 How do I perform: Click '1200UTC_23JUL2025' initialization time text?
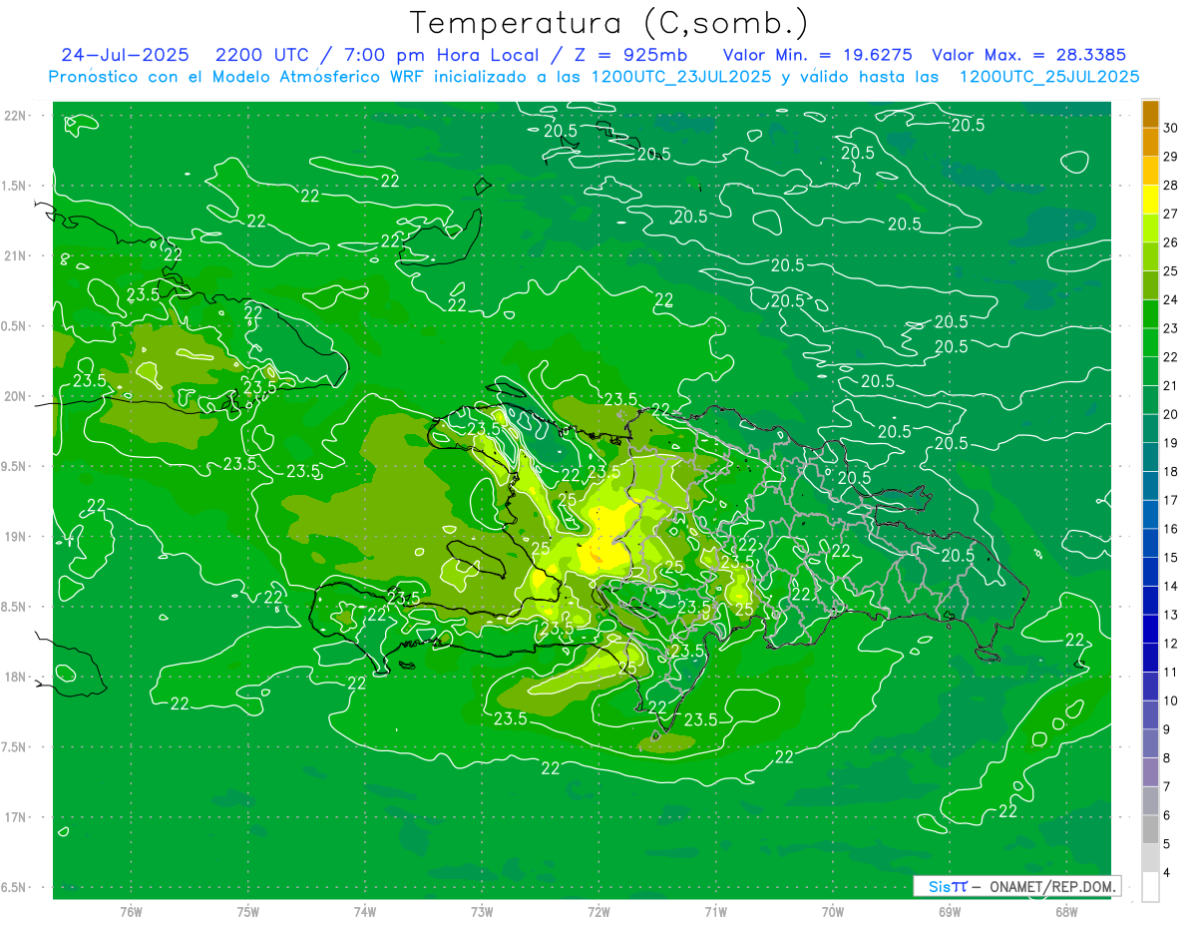[x=680, y=76]
